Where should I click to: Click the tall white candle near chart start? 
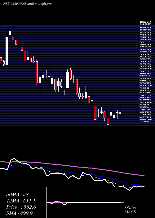coord(7,50)
